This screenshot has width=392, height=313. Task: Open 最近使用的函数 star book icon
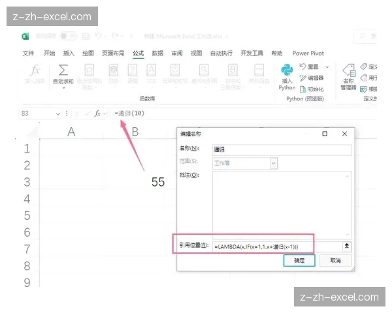(x=90, y=70)
